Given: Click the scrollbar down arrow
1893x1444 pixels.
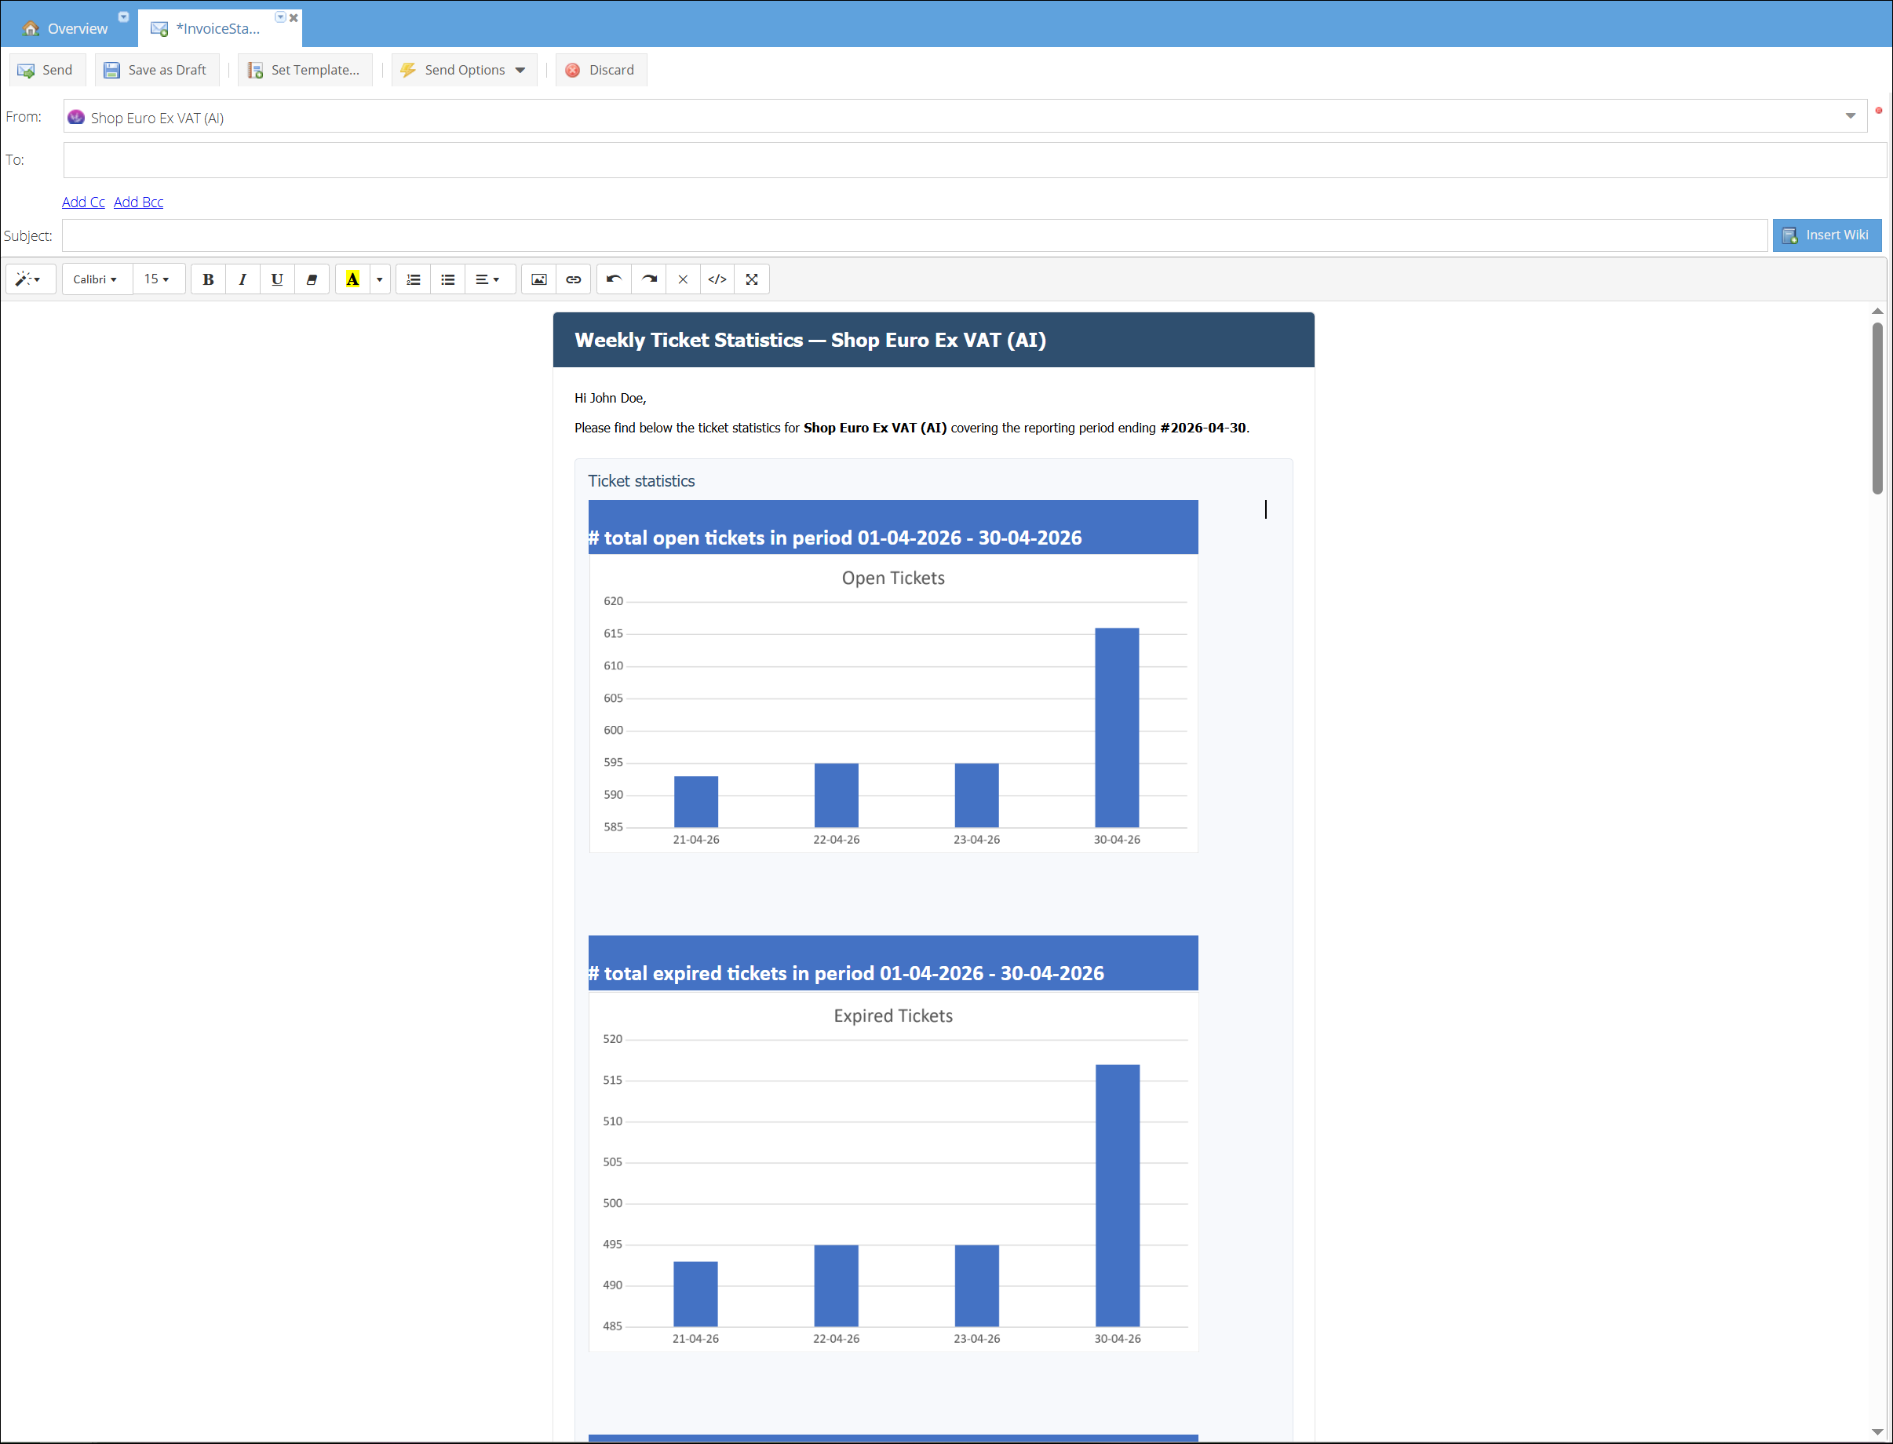Looking at the screenshot, I should click(1877, 1432).
